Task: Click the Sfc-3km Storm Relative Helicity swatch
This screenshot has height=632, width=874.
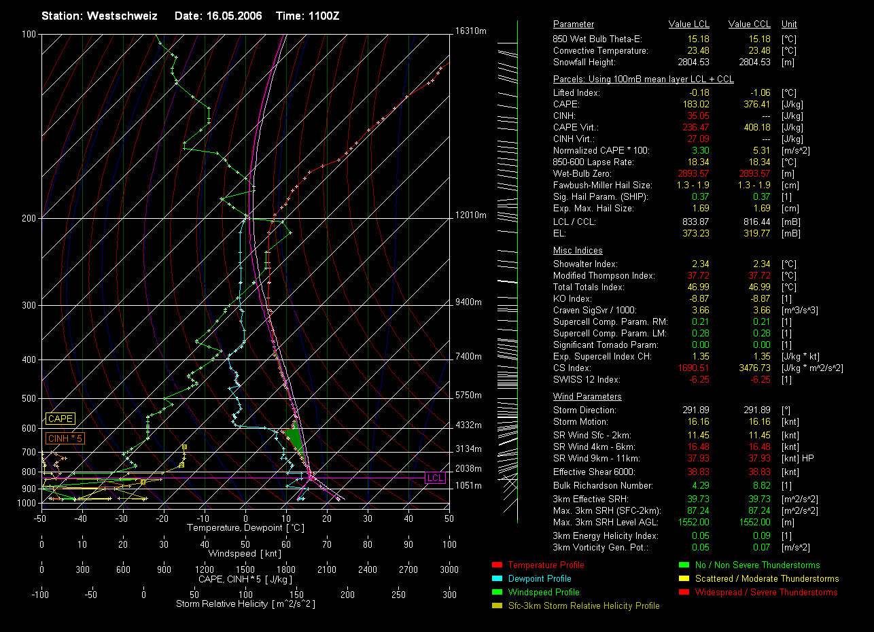Action: pyautogui.click(x=496, y=606)
